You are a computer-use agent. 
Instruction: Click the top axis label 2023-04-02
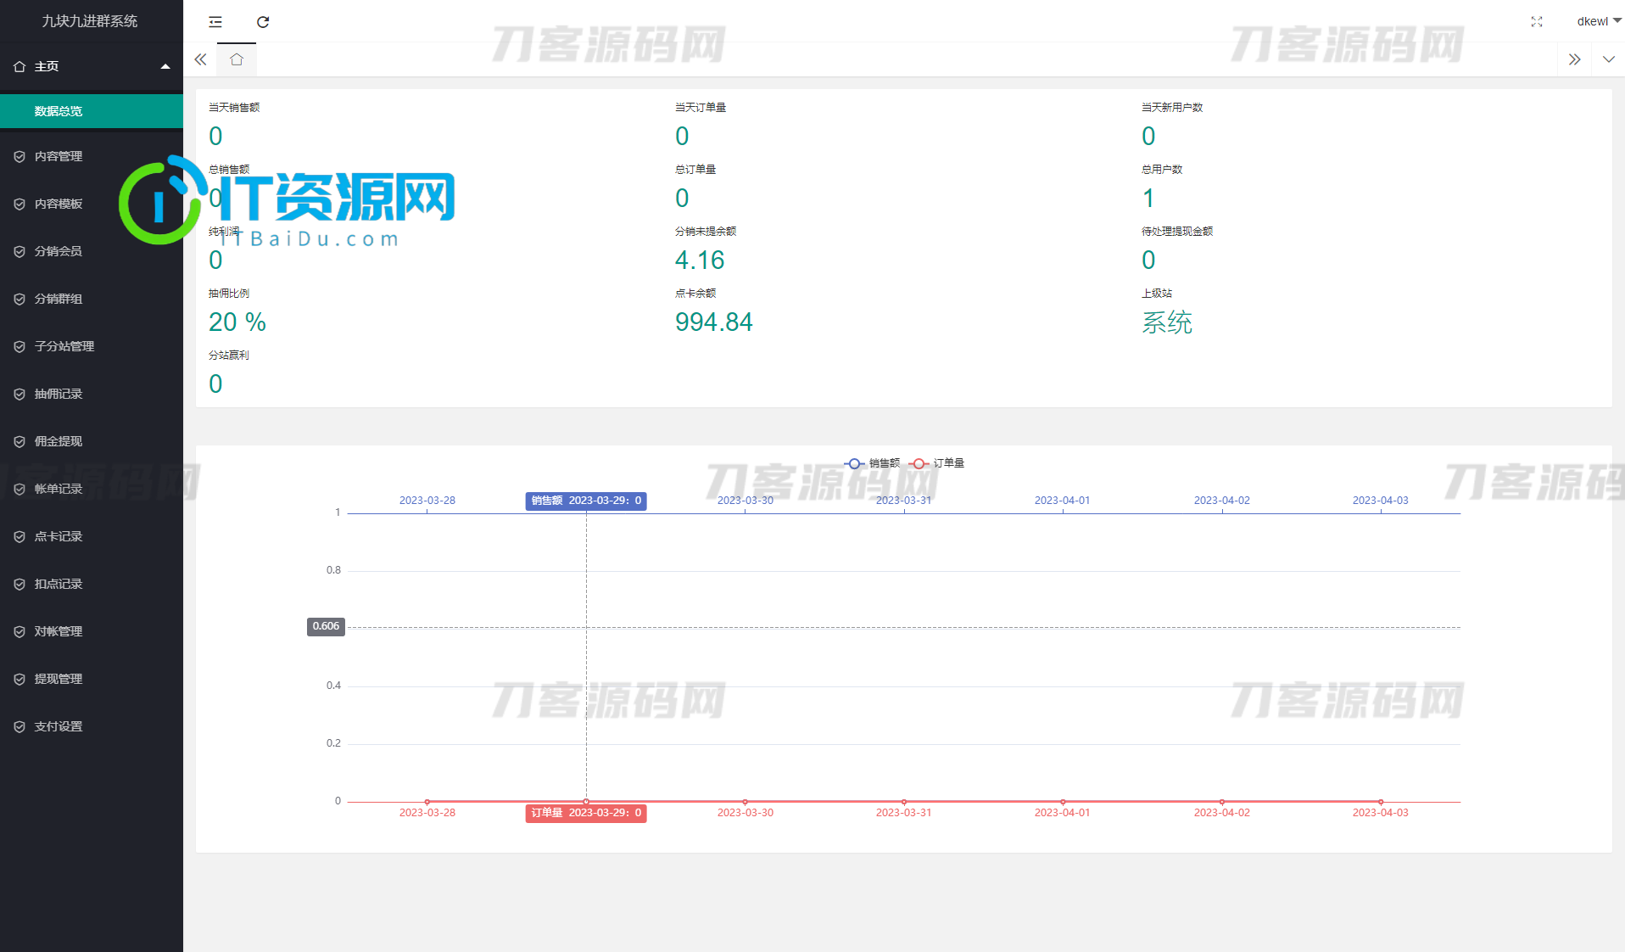[1222, 501]
